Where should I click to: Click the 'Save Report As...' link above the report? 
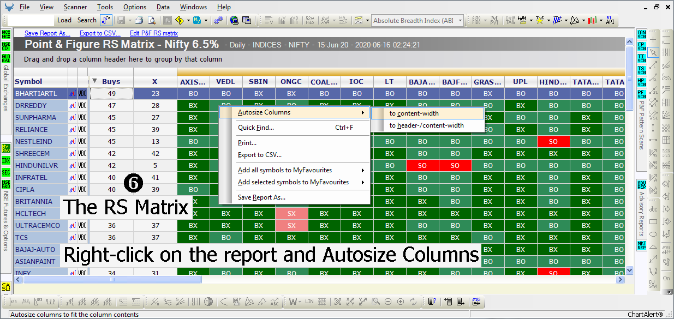47,33
